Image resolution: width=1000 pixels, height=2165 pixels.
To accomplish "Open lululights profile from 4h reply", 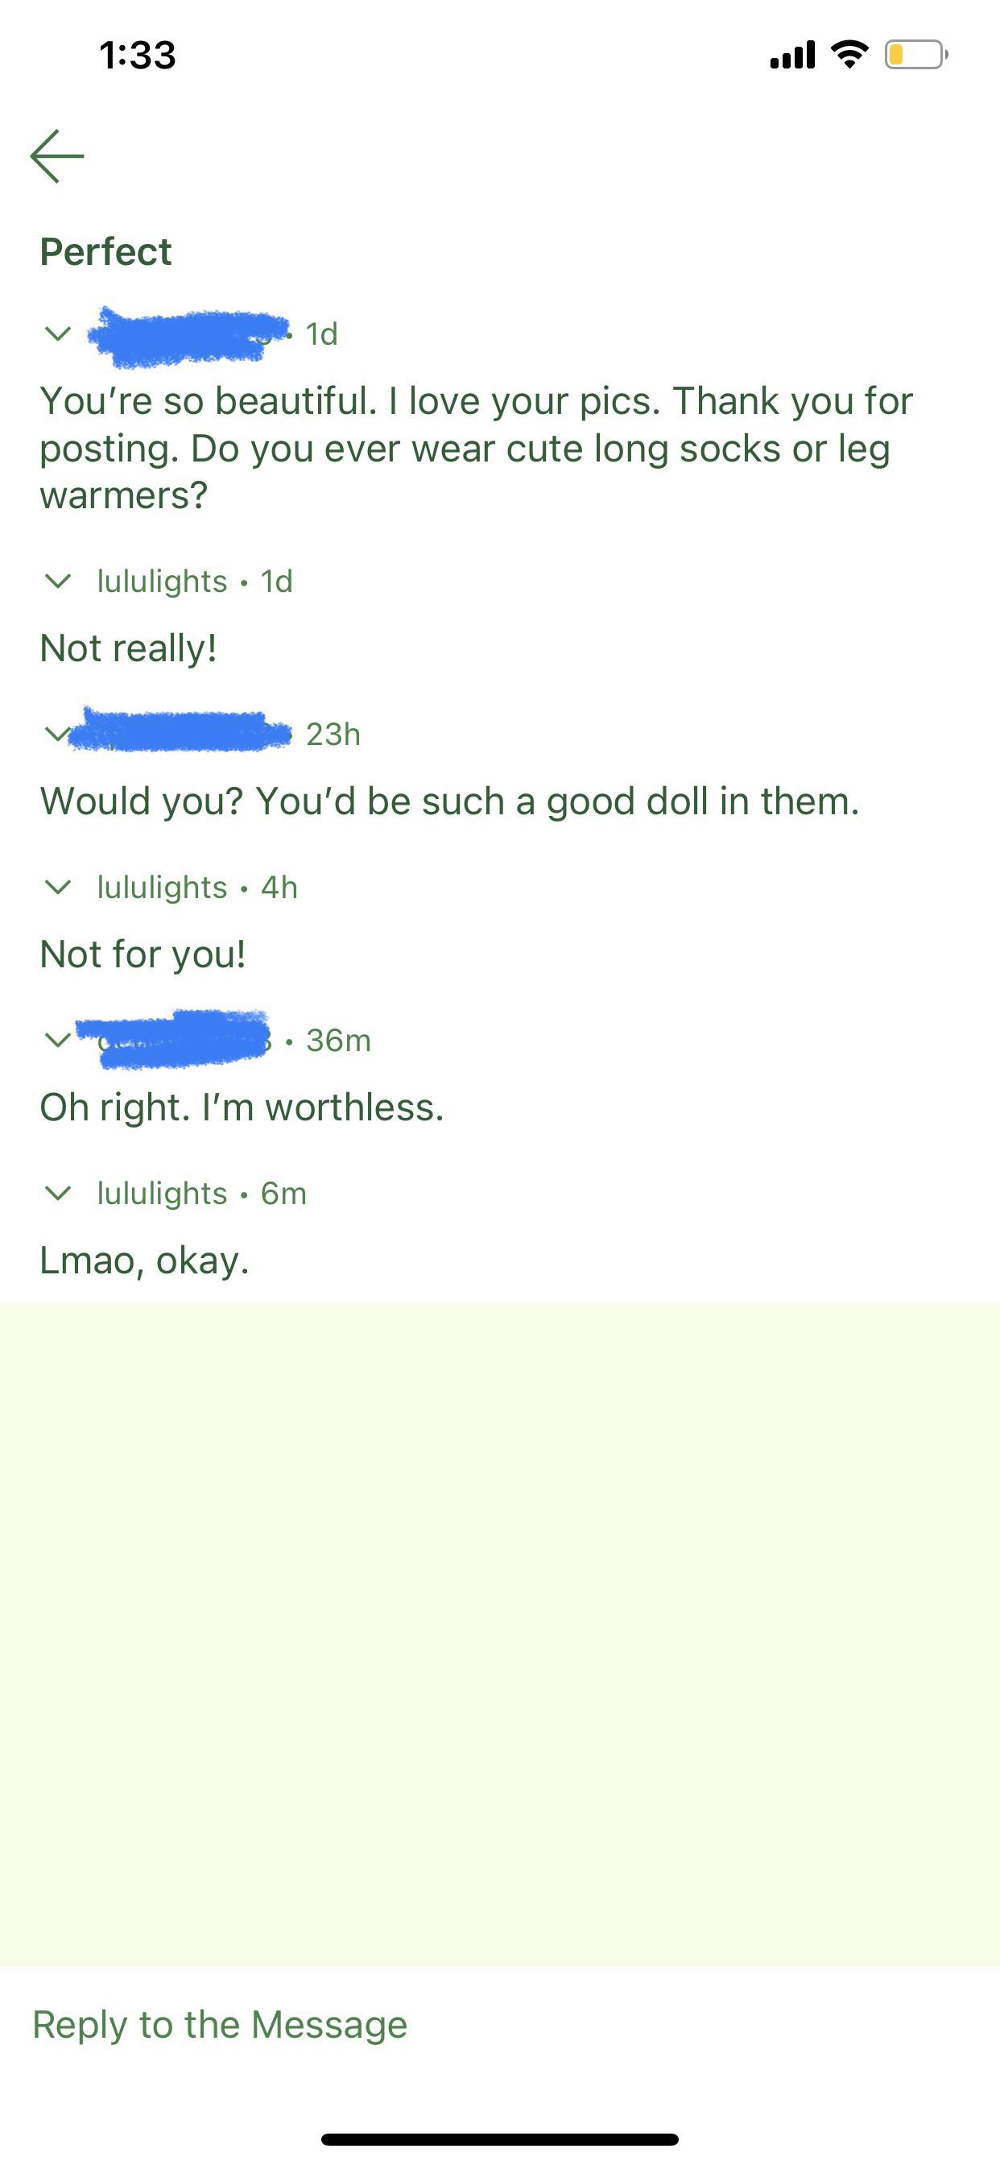I will pyautogui.click(x=162, y=887).
